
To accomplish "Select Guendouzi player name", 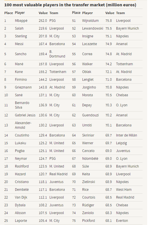I will (x=90, y=115).
